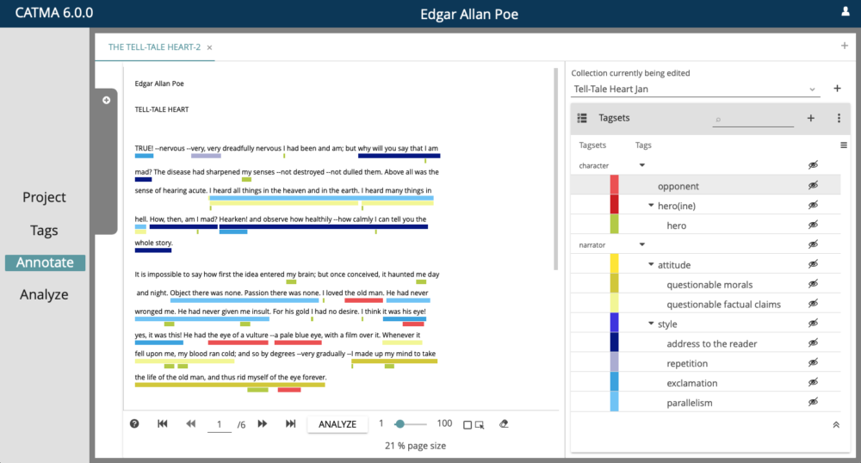Click the page size slider handle
Image resolution: width=861 pixels, height=463 pixels.
pos(400,423)
